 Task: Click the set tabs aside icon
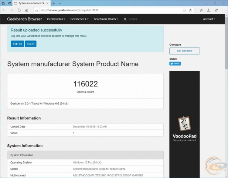coord(10,3)
